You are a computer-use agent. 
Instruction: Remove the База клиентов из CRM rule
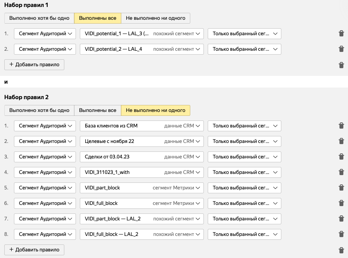[341, 126]
